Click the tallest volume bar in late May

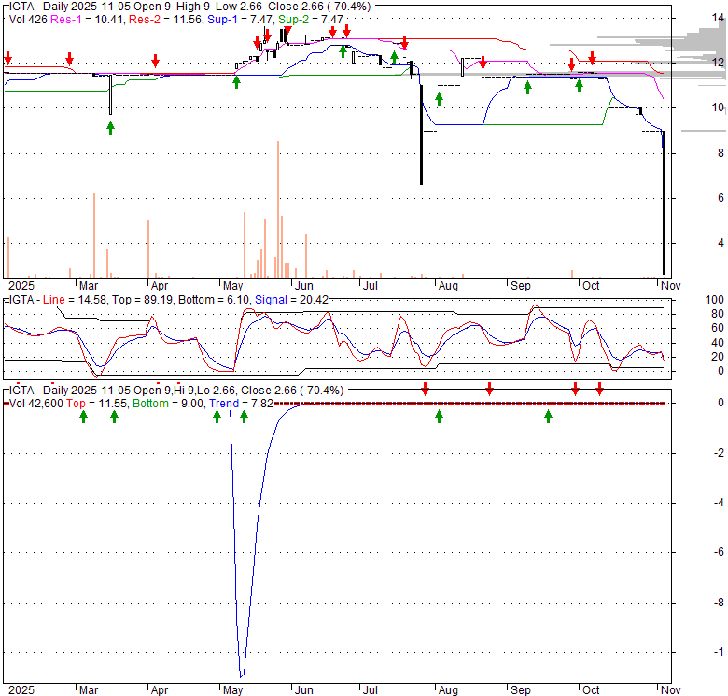pyautogui.click(x=278, y=208)
